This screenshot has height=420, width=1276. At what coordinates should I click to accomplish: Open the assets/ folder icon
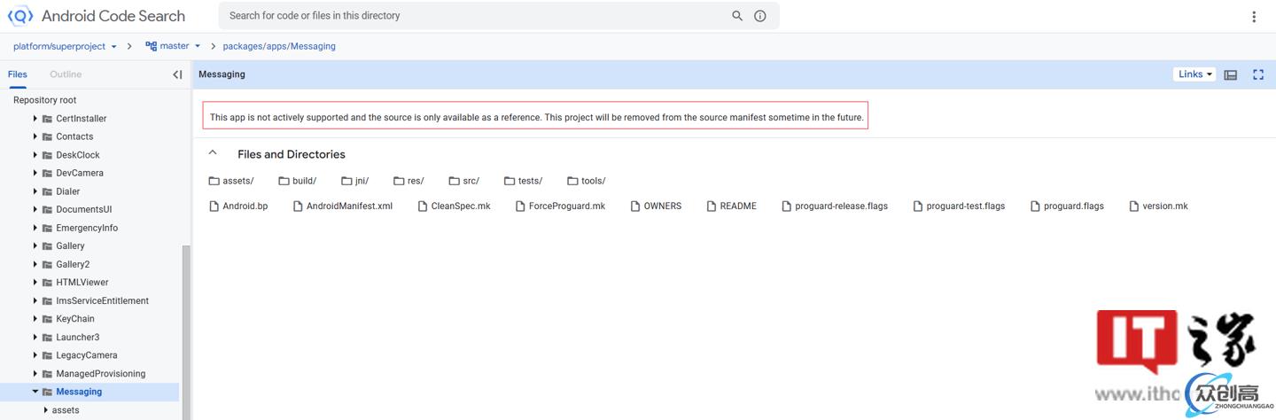(214, 181)
